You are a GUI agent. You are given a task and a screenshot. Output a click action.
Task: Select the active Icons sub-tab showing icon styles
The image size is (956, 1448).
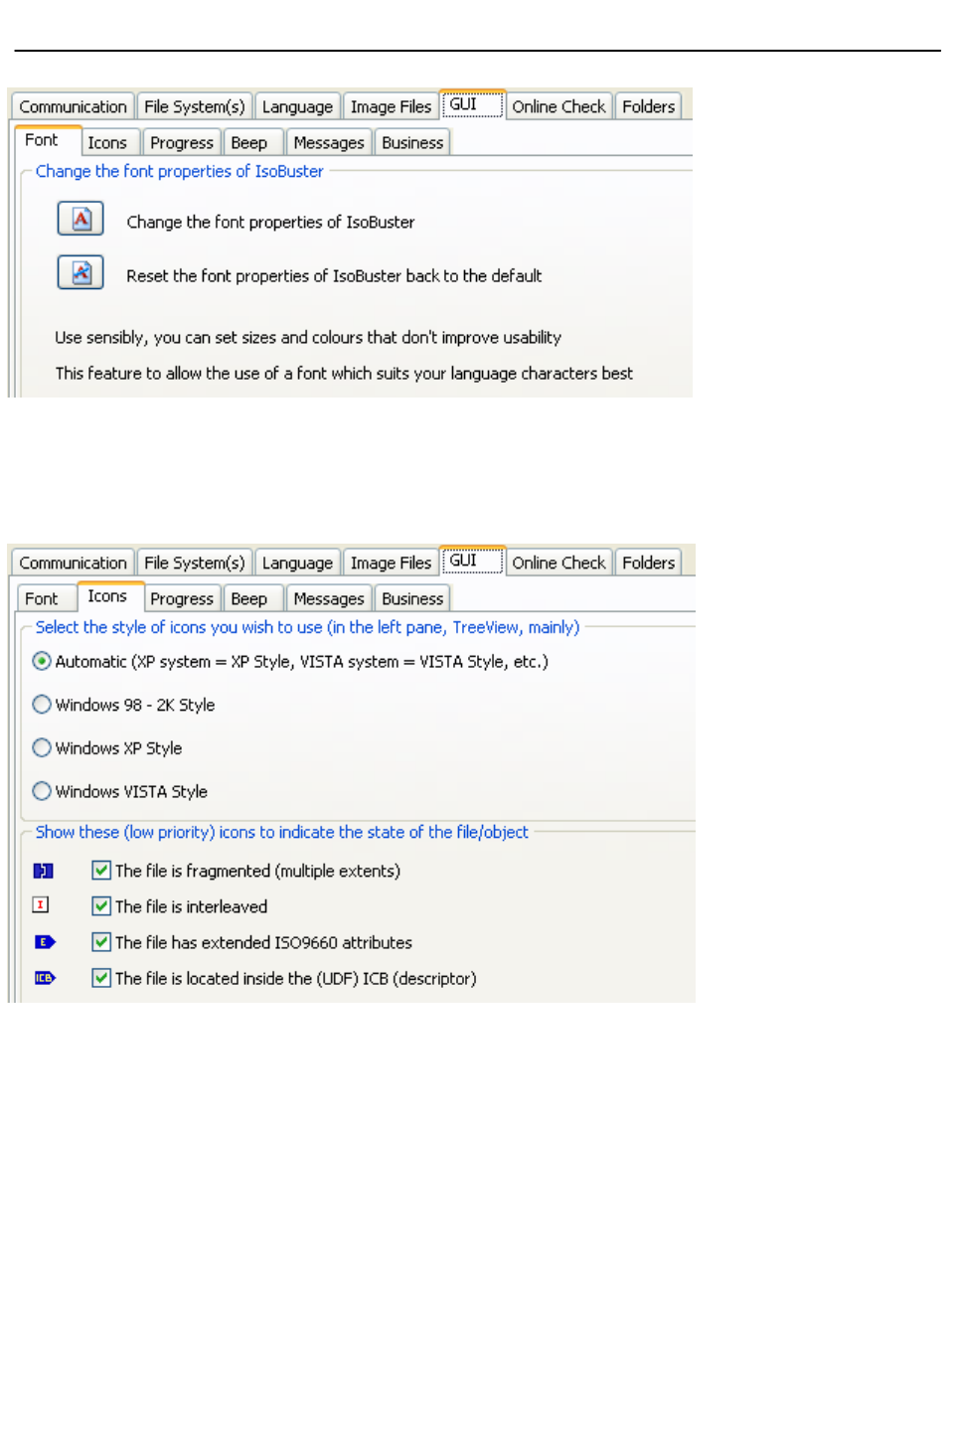click(x=109, y=596)
